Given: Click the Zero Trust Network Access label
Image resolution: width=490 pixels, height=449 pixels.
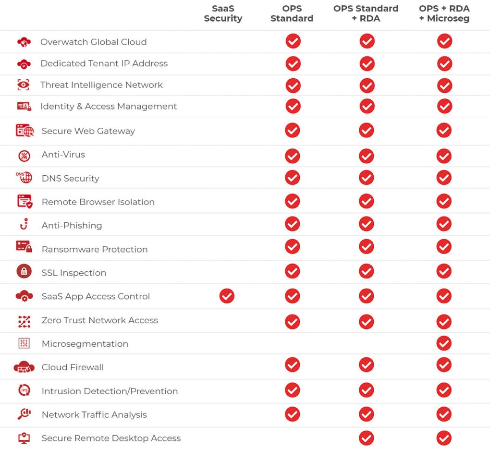Looking at the screenshot, I should click(x=100, y=320).
